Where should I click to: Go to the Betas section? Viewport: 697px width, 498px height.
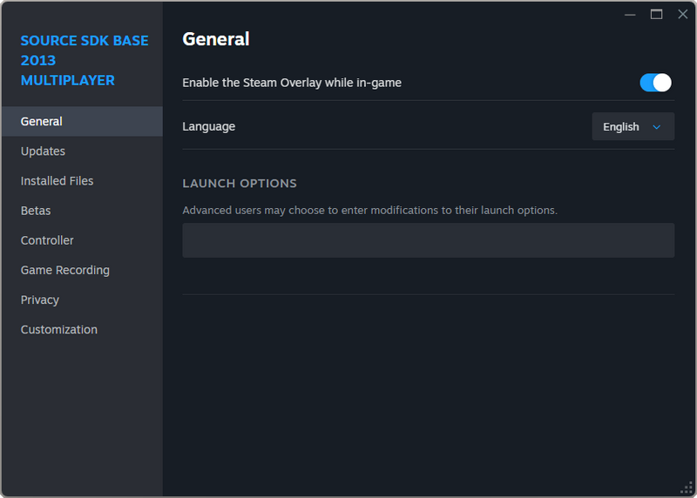(82, 211)
